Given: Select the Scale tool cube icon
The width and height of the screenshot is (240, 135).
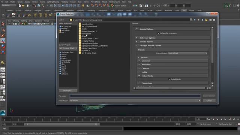Looking at the screenshot, I should (x=3, y=52).
